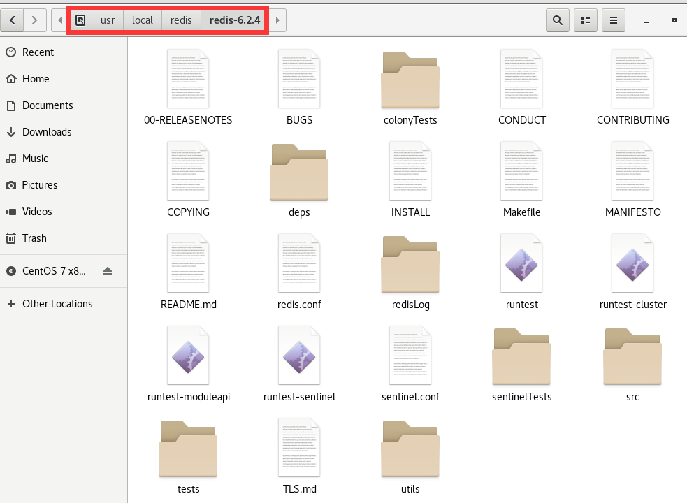
Task: Open Documents in the sidebar
Action: 64,105
